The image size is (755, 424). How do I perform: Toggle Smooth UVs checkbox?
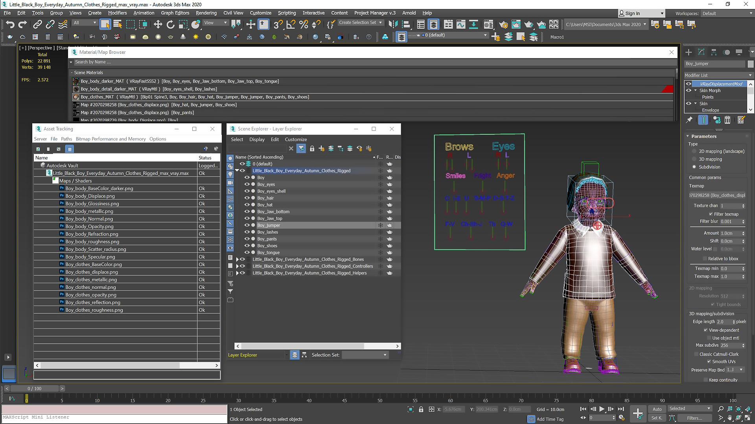(709, 362)
